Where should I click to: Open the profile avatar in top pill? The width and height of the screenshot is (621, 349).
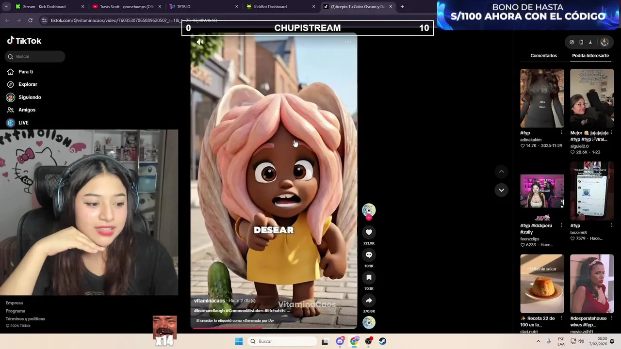click(604, 42)
